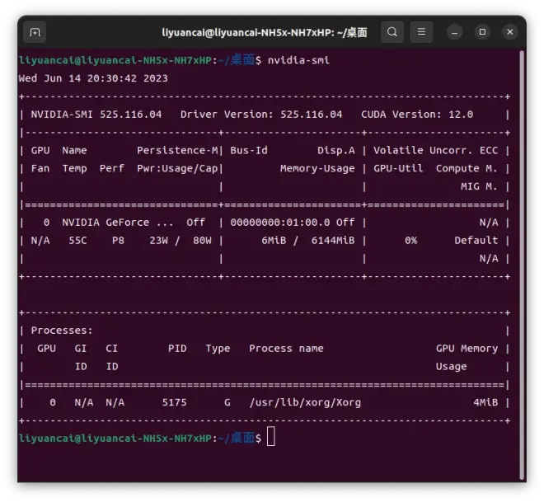The height and width of the screenshot is (502, 544).
Task: Click the 4MiB process memory value
Action: pyautogui.click(x=485, y=403)
